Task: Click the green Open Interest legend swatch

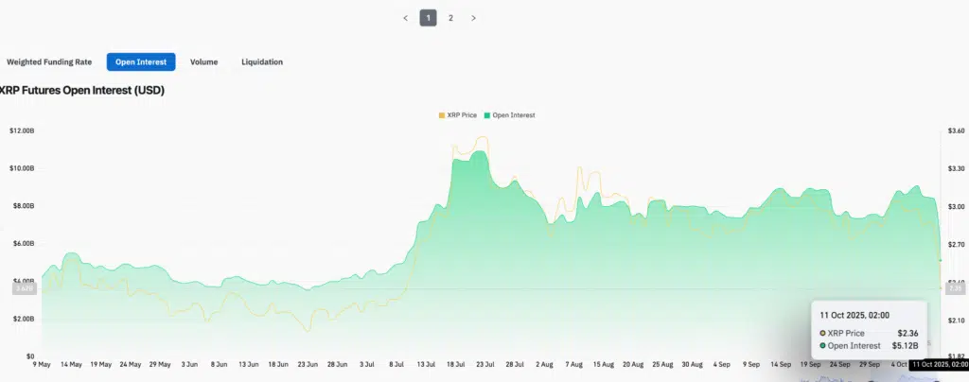Action: pos(487,115)
